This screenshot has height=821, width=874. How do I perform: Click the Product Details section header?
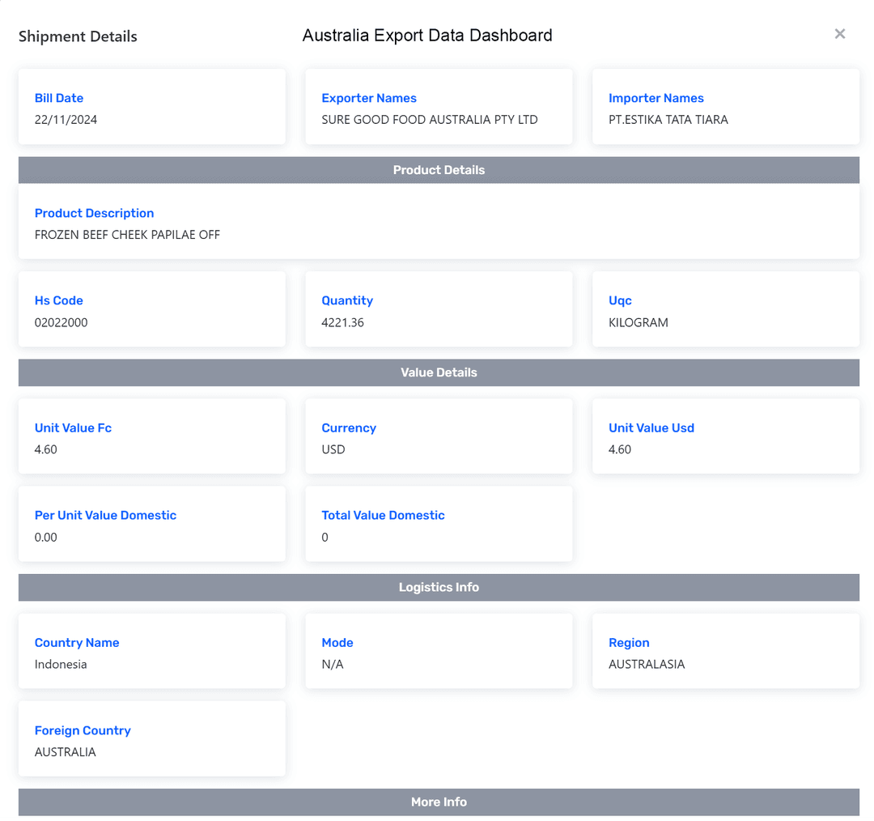pos(439,170)
